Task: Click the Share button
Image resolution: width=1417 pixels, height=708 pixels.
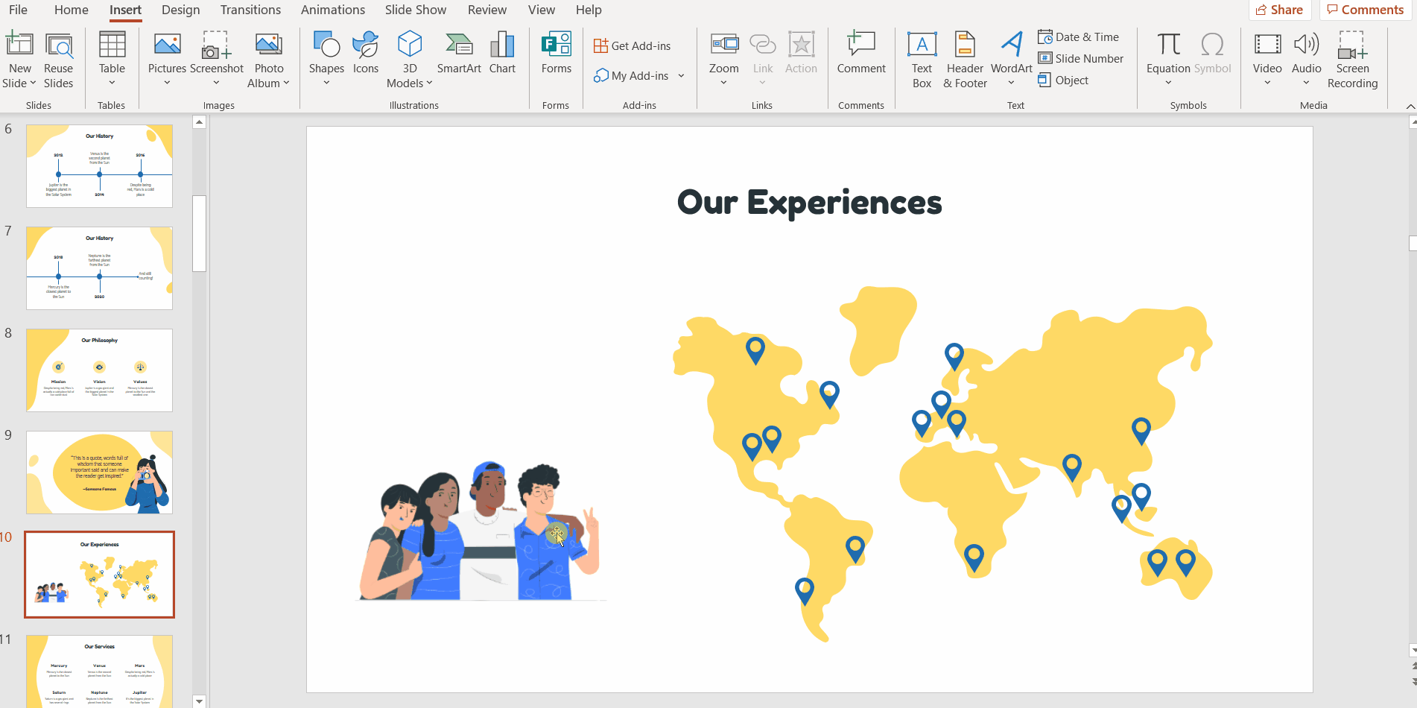Action: (x=1279, y=10)
